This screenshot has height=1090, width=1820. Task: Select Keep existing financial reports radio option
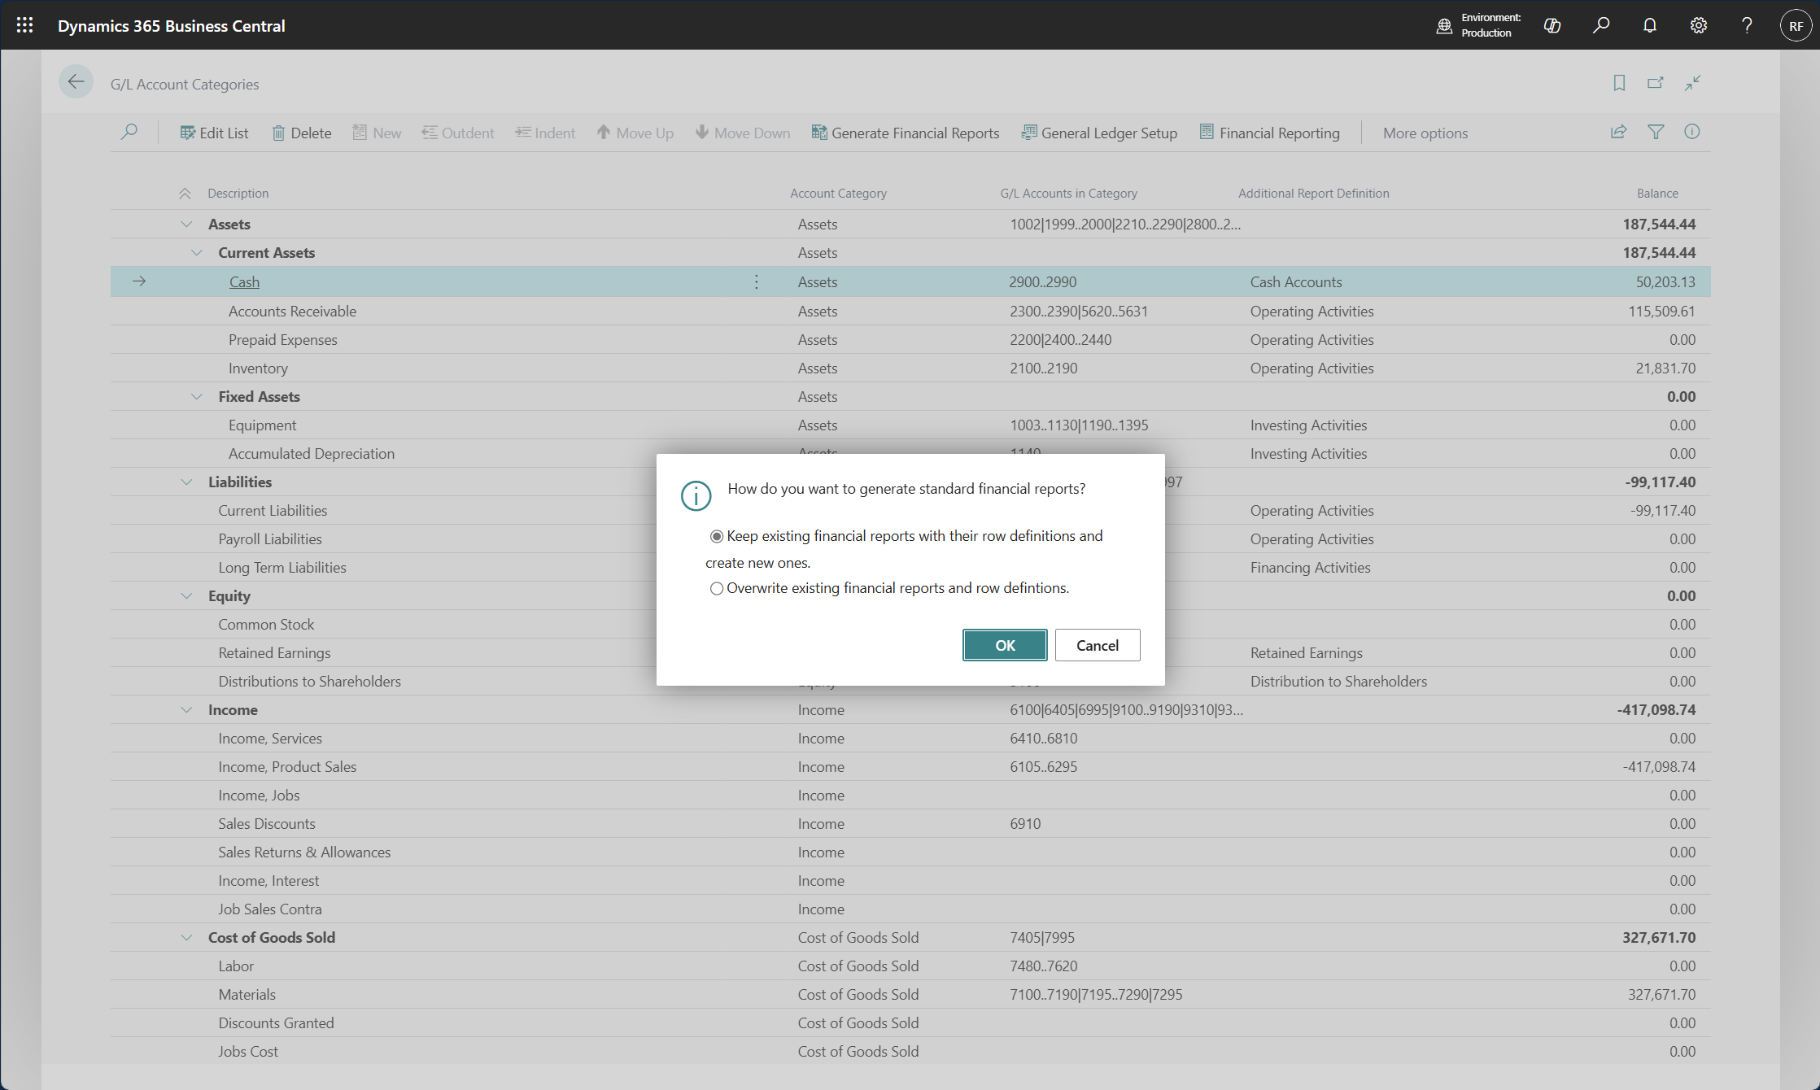[x=716, y=536]
